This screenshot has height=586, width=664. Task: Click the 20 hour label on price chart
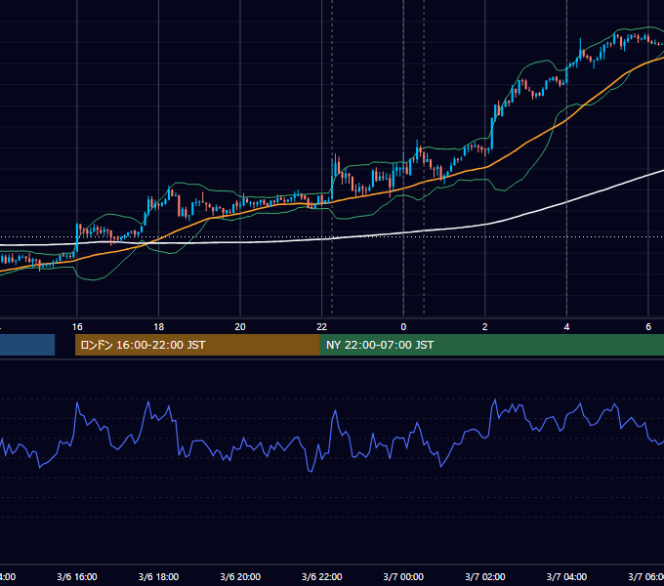(x=240, y=326)
